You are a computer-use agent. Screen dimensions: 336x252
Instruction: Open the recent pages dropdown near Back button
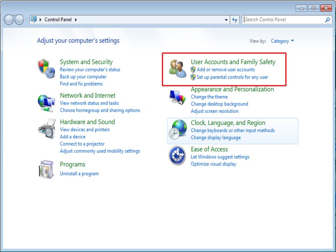tap(26, 20)
